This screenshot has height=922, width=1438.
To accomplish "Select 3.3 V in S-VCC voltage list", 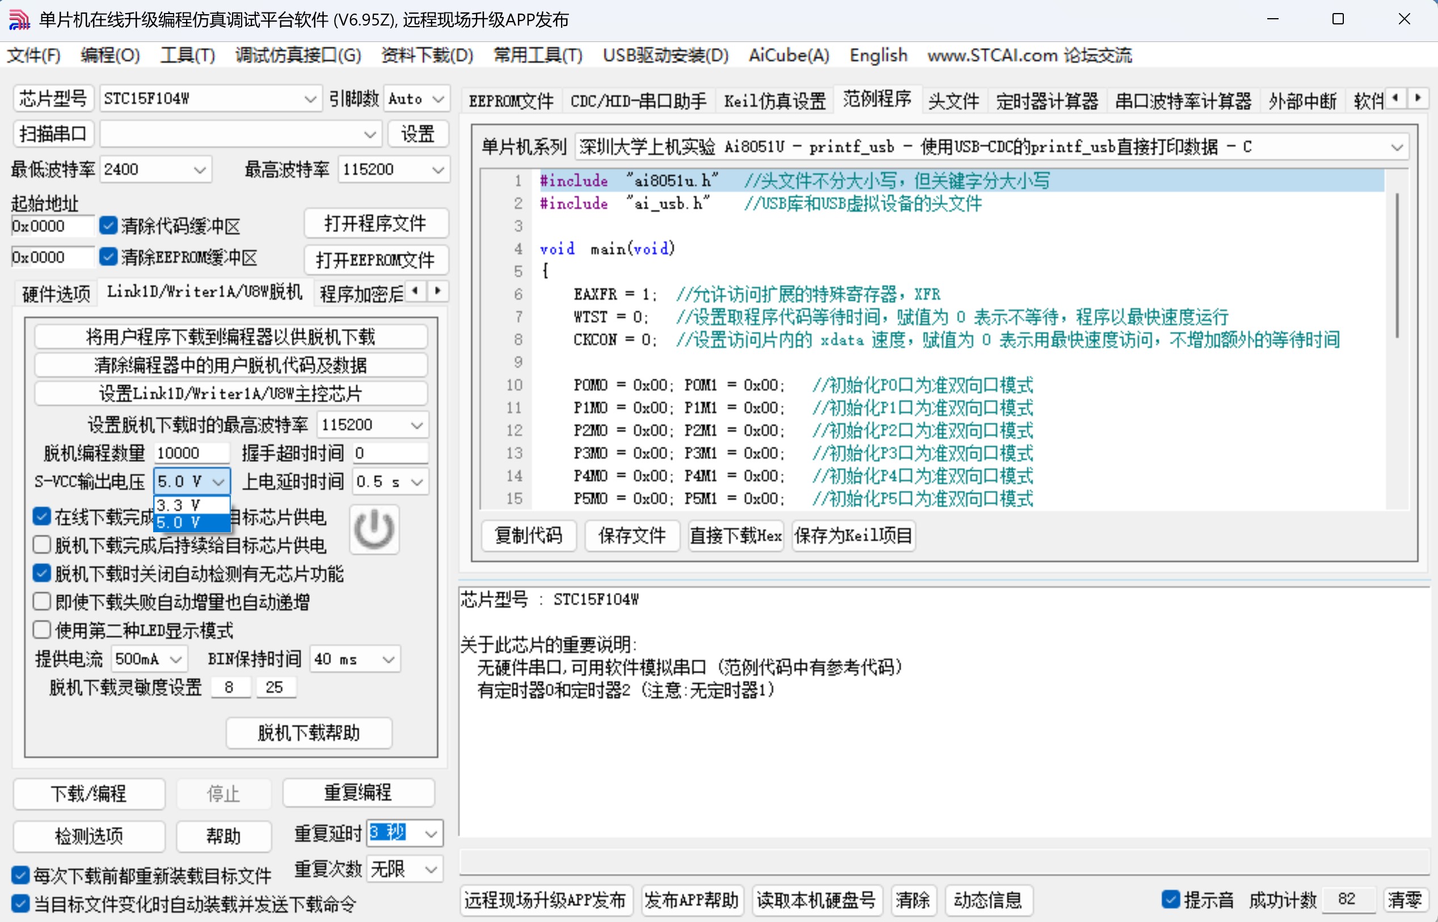I will click(192, 505).
